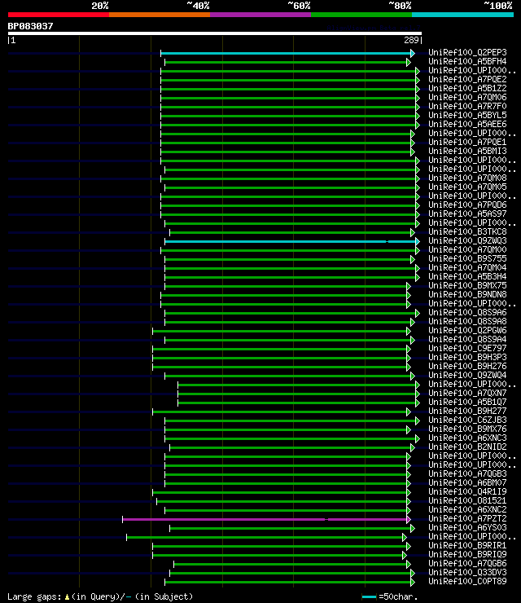Open the UniRef100_A7QGB3 entry
Image resolution: width=521 pixels, height=603 pixels.
point(467,474)
